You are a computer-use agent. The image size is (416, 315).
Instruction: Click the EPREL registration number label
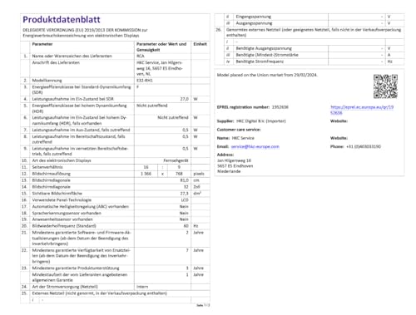pos(243,107)
